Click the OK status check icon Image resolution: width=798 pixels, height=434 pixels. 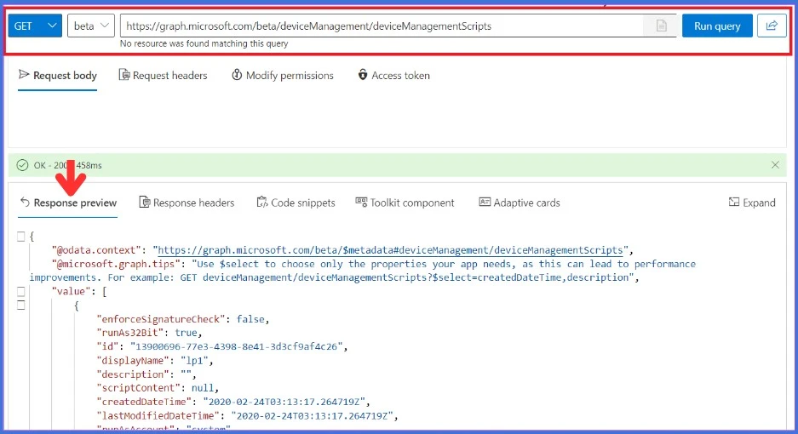[x=22, y=165]
